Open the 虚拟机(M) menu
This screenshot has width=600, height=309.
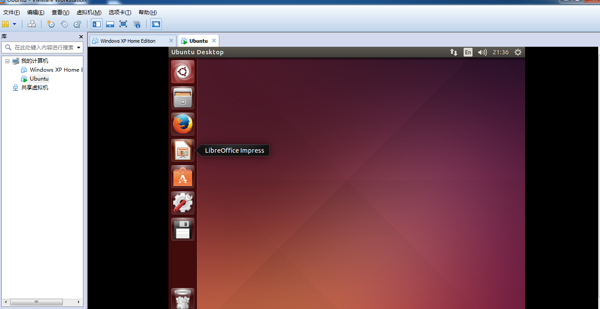click(89, 12)
